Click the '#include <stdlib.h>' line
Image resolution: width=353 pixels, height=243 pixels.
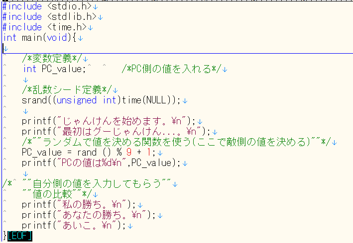pyautogui.click(x=49, y=16)
